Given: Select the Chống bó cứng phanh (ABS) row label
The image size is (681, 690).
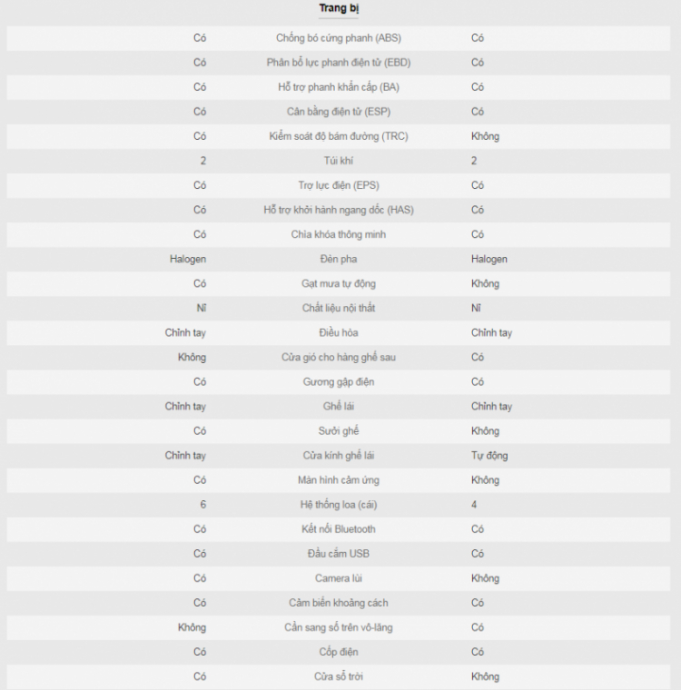Looking at the screenshot, I should click(x=339, y=38).
